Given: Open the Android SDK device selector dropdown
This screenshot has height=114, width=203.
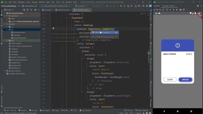Looking at the screenshot, I should coord(56,6).
